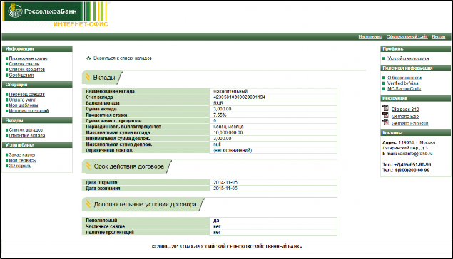Click the 'Инструкции' panel header
The image size is (453, 259).
coord(415,98)
